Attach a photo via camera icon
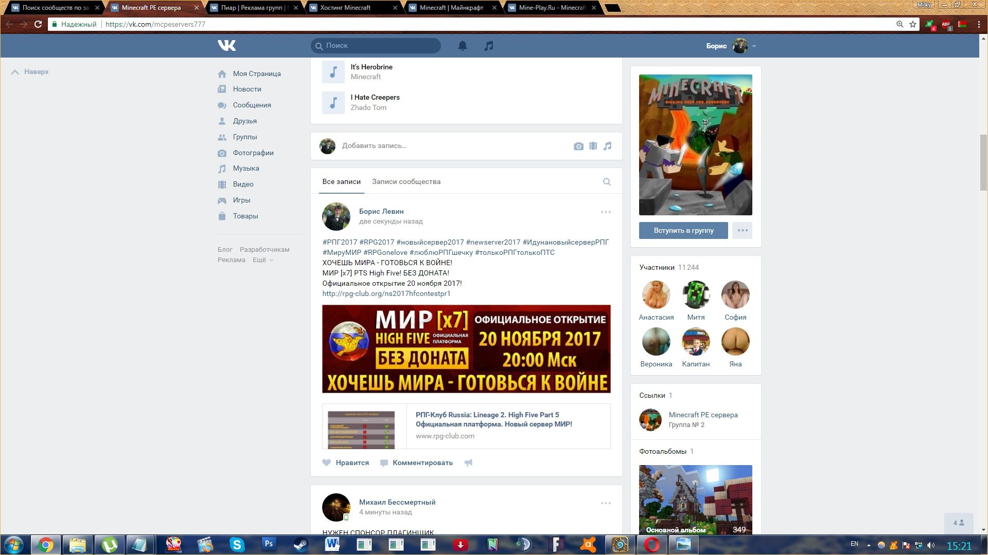This screenshot has height=555, width=988. [x=578, y=146]
